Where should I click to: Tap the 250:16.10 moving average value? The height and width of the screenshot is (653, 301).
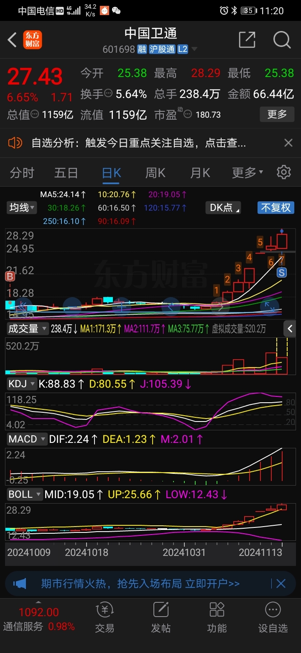(65, 221)
